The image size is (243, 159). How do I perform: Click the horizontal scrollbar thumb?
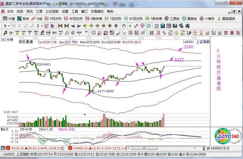coord(144,148)
